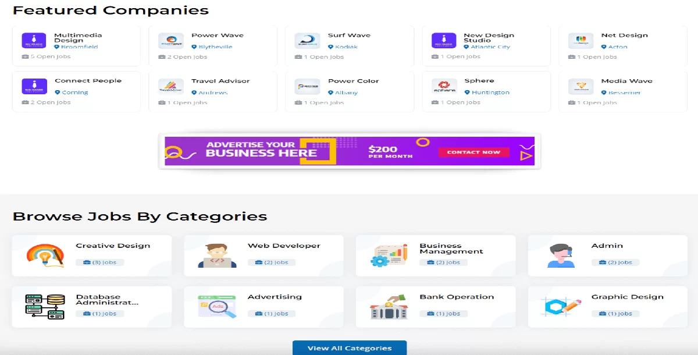Open the Power Color company logo
Image resolution: width=698 pixels, height=355 pixels.
pos(307,87)
